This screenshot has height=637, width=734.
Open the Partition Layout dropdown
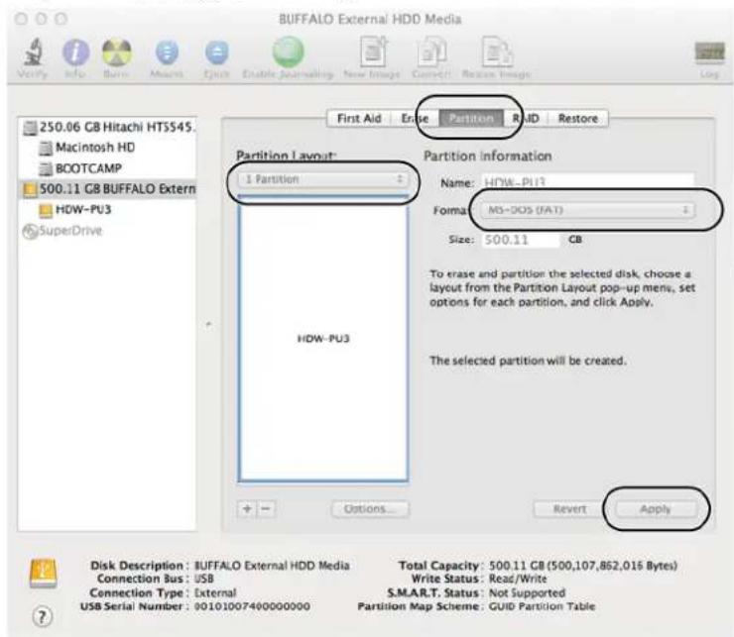pyautogui.click(x=323, y=179)
